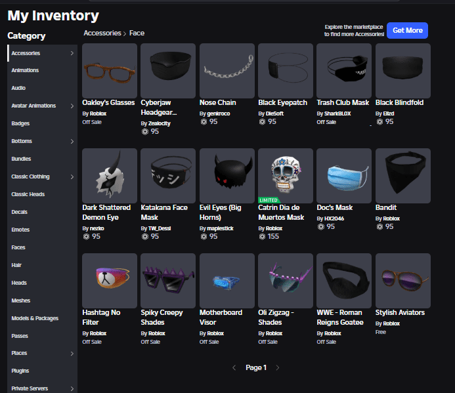Open creator Elizd's profile link
Viewport: 455px width, 393px height.
pos(389,114)
